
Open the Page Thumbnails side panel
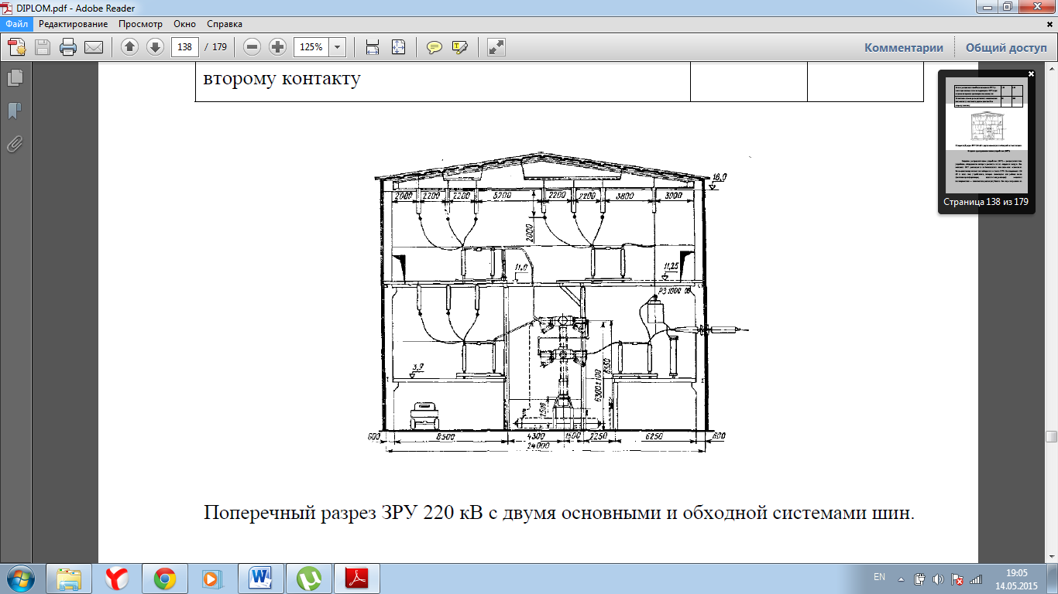click(x=14, y=77)
